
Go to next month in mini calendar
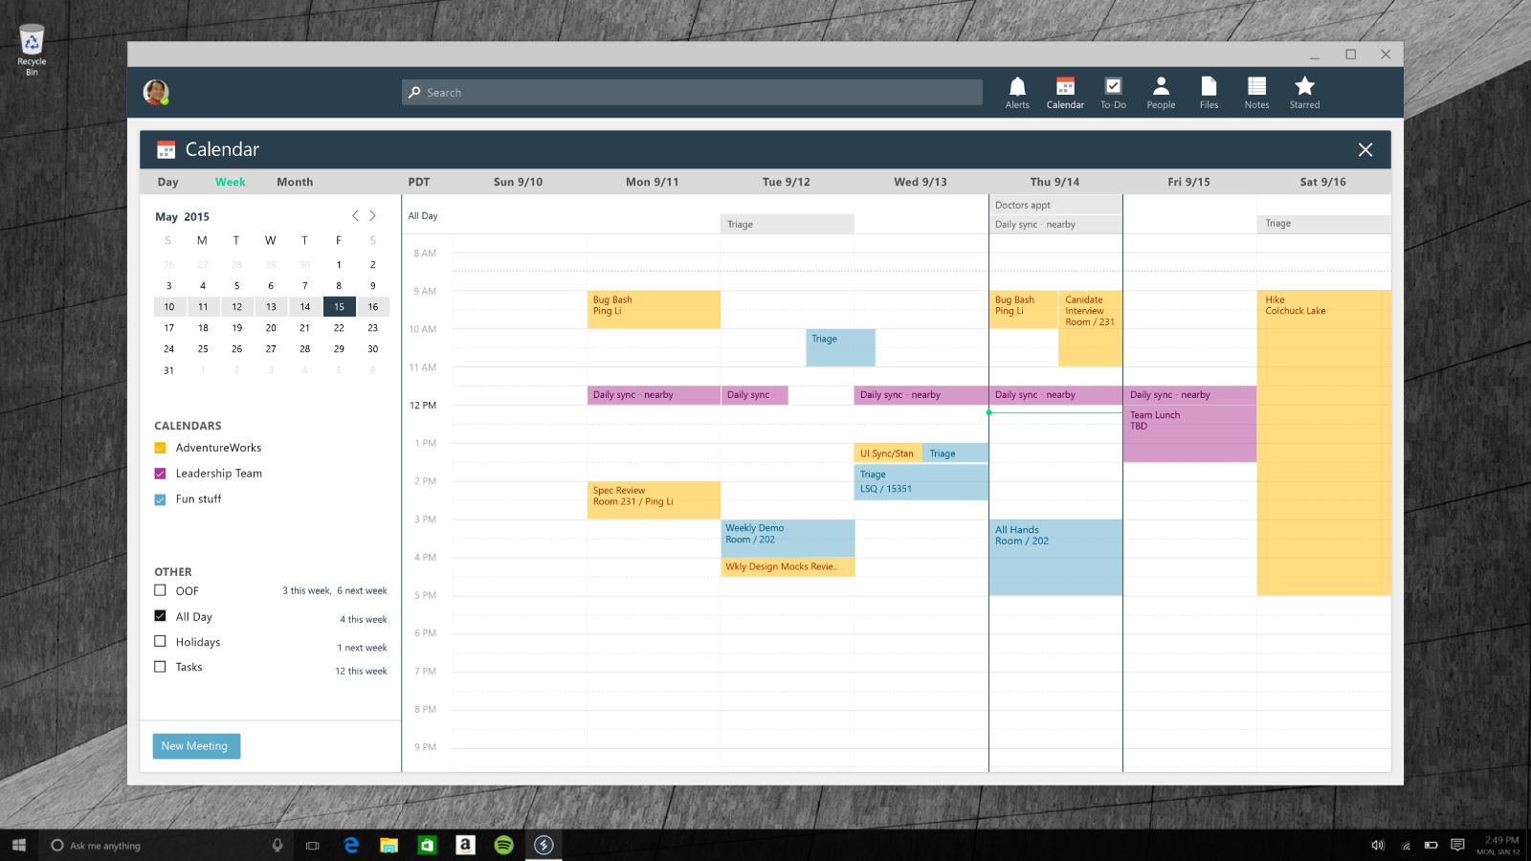point(373,216)
